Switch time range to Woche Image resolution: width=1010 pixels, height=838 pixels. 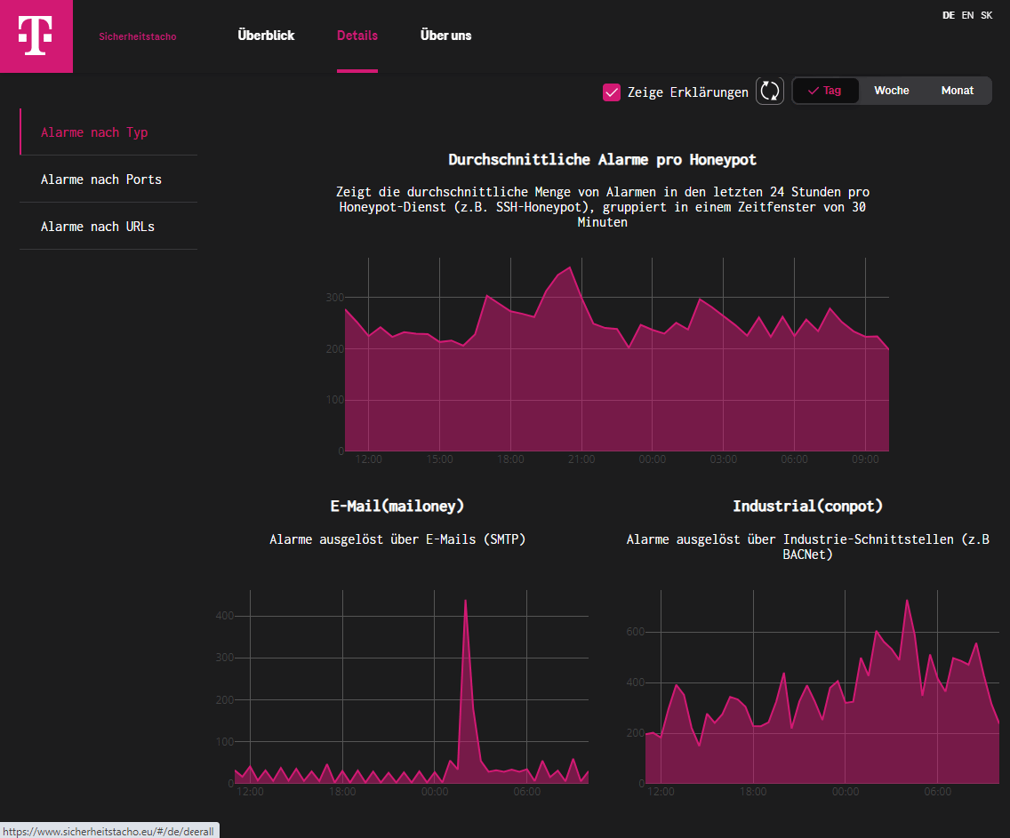pyautogui.click(x=891, y=91)
